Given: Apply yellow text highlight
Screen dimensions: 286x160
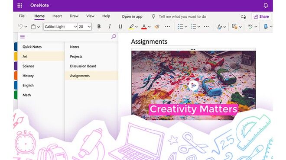Looking at the screenshot, I should click(x=131, y=27).
